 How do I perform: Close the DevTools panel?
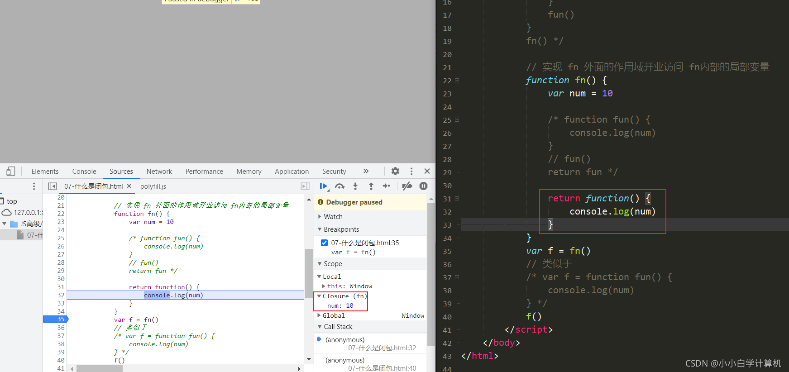click(x=427, y=171)
